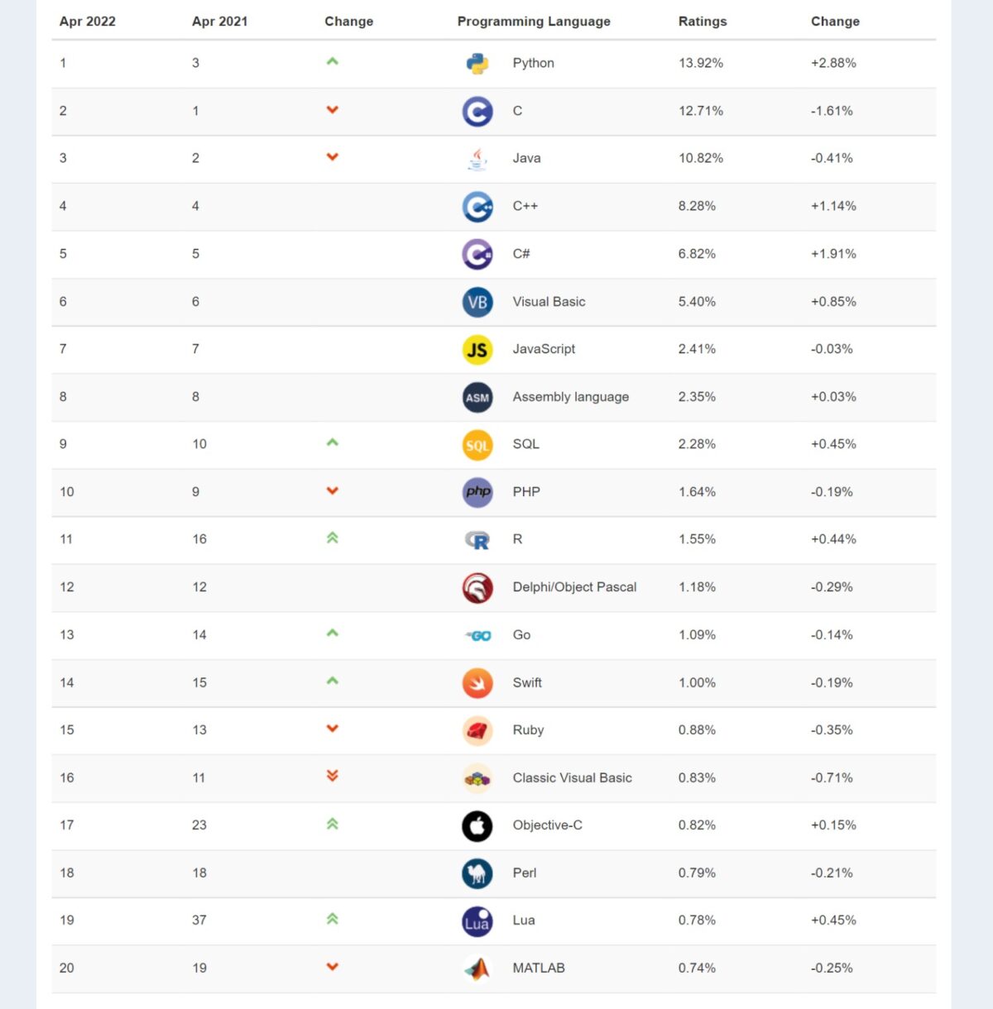
Task: Click the Python logo icon
Action: click(477, 64)
